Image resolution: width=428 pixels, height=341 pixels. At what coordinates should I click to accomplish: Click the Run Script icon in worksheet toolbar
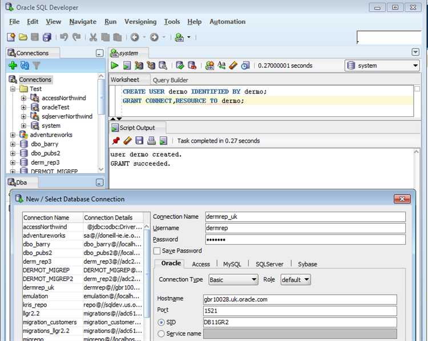point(127,66)
